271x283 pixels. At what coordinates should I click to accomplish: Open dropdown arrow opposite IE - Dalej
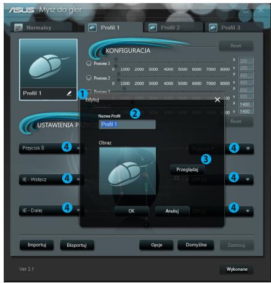[248, 210]
